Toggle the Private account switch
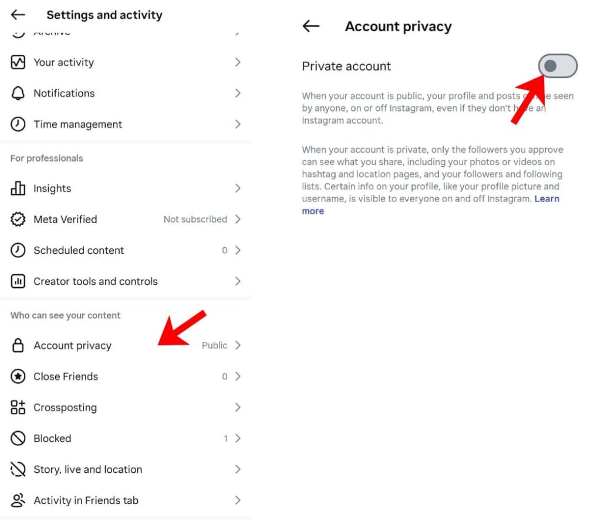This screenshot has width=601, height=531. pos(558,66)
